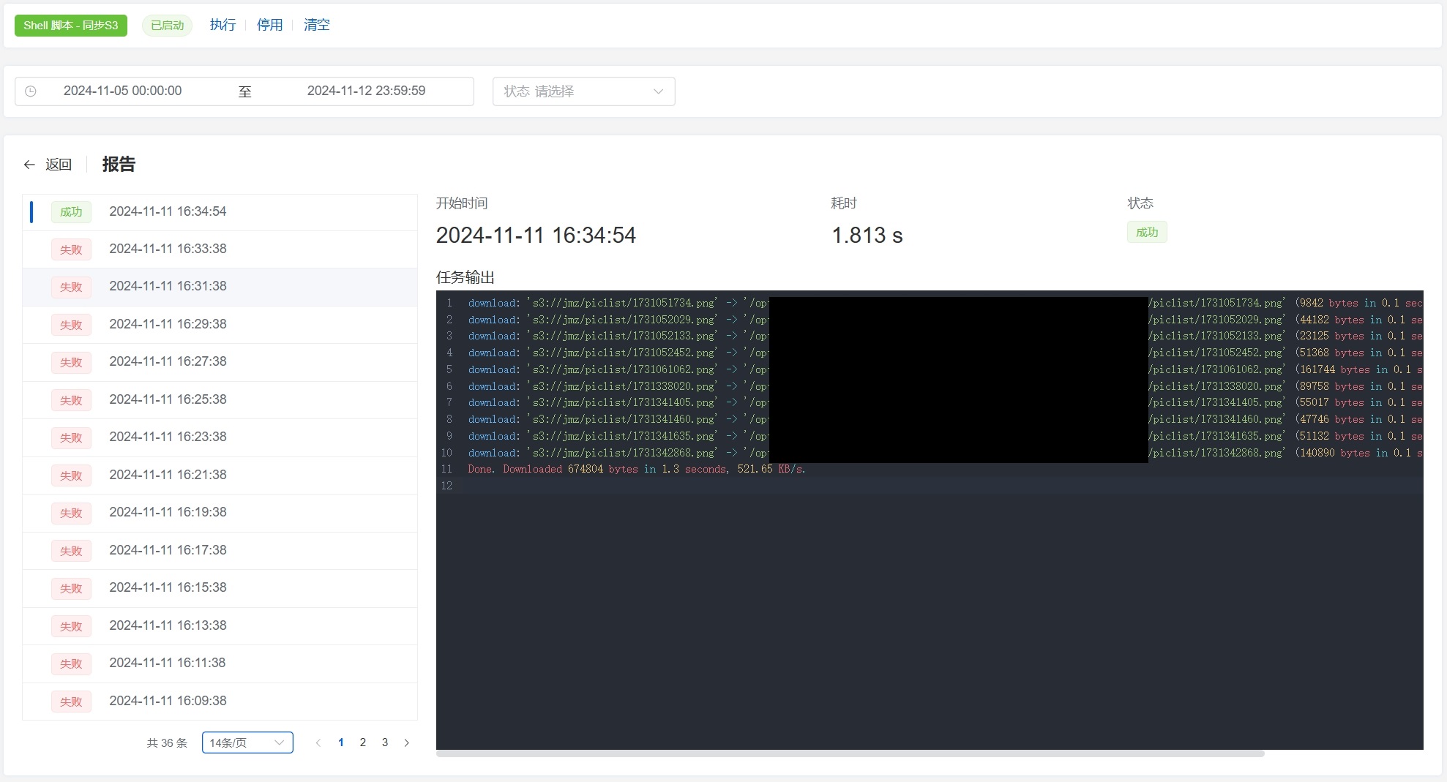
Task: Select report row 2024-11-11 16:13:38
Action: click(x=220, y=626)
